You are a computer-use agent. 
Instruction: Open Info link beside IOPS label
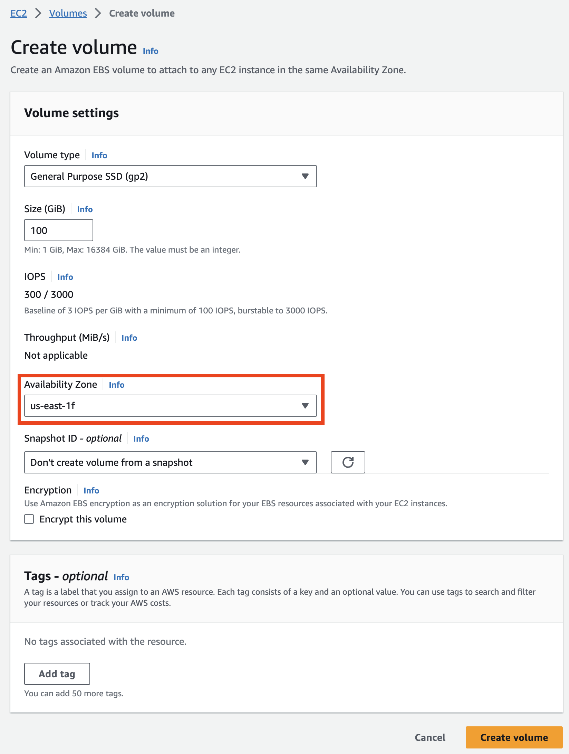click(65, 277)
